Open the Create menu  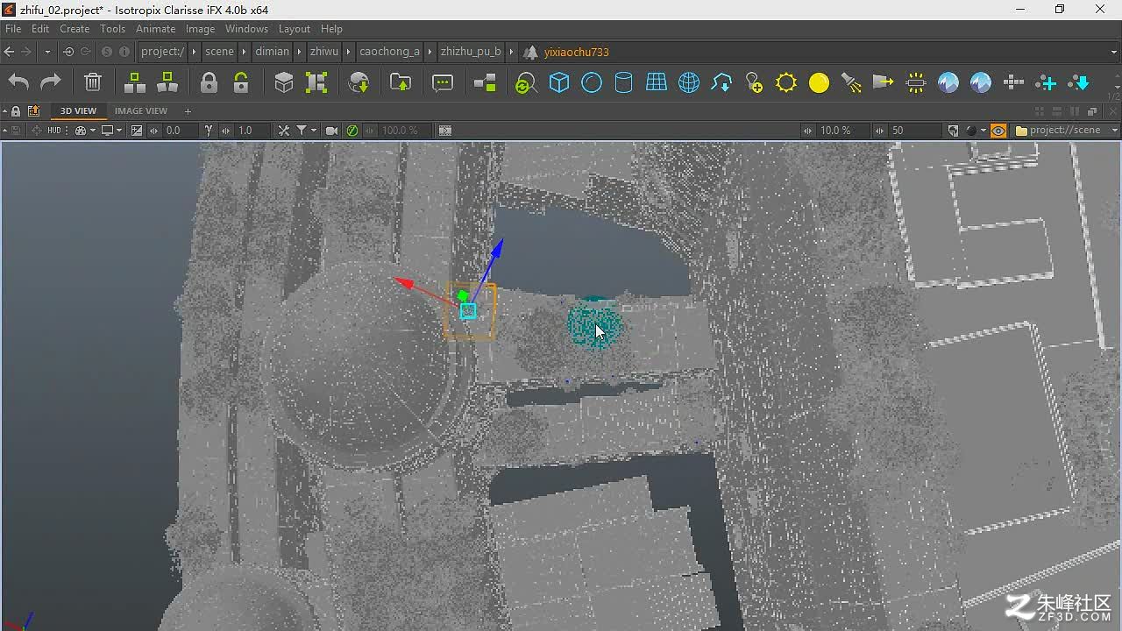click(75, 29)
